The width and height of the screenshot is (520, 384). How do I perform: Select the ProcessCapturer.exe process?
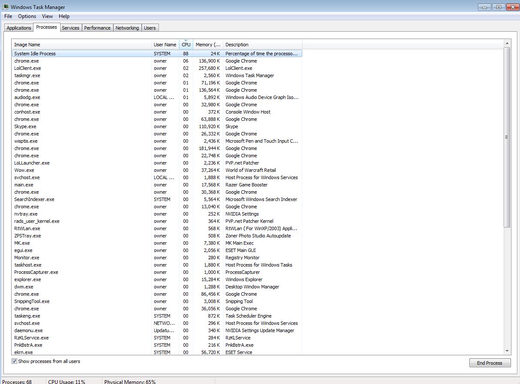tap(157, 272)
